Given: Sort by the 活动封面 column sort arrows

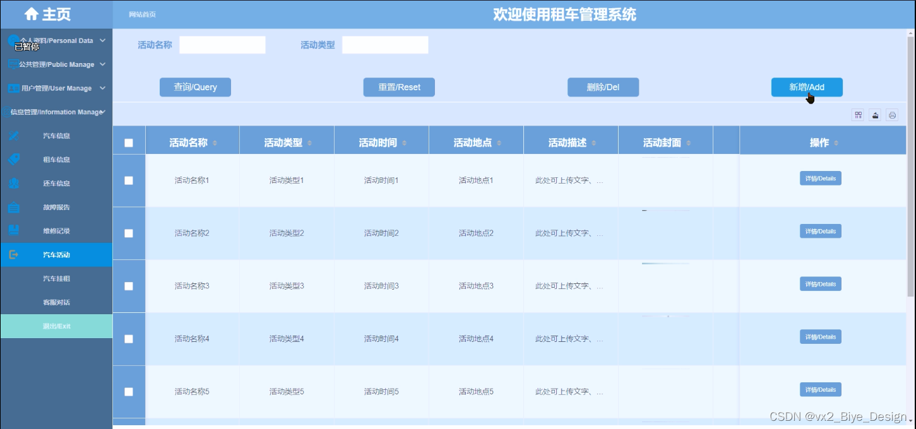Looking at the screenshot, I should [688, 143].
